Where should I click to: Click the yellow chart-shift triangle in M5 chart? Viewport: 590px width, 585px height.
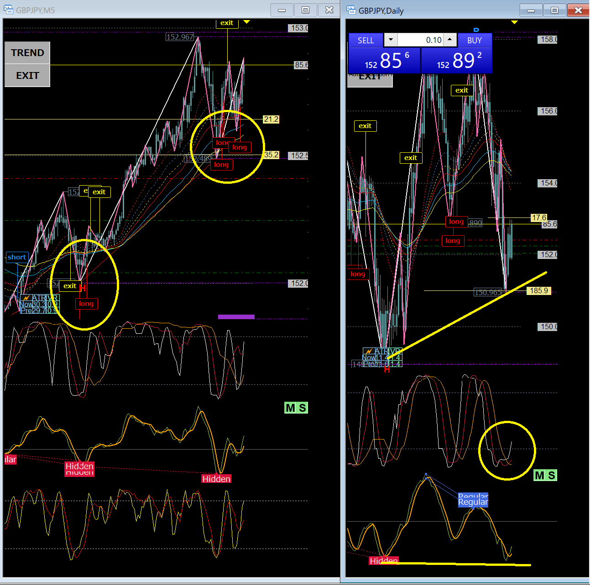pyautogui.click(x=246, y=22)
